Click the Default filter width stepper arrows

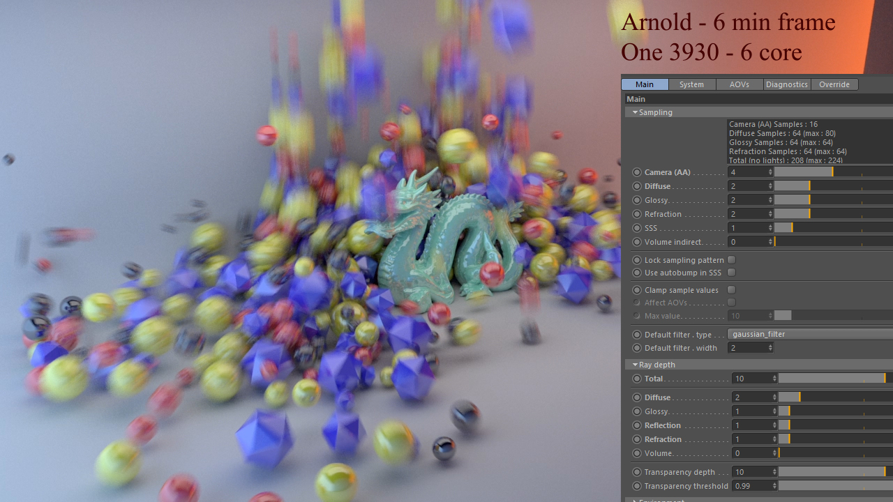770,348
